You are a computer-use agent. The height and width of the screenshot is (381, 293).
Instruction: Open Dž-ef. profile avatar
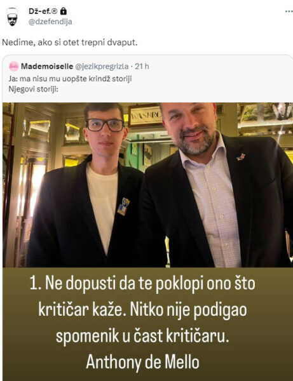click(x=12, y=17)
